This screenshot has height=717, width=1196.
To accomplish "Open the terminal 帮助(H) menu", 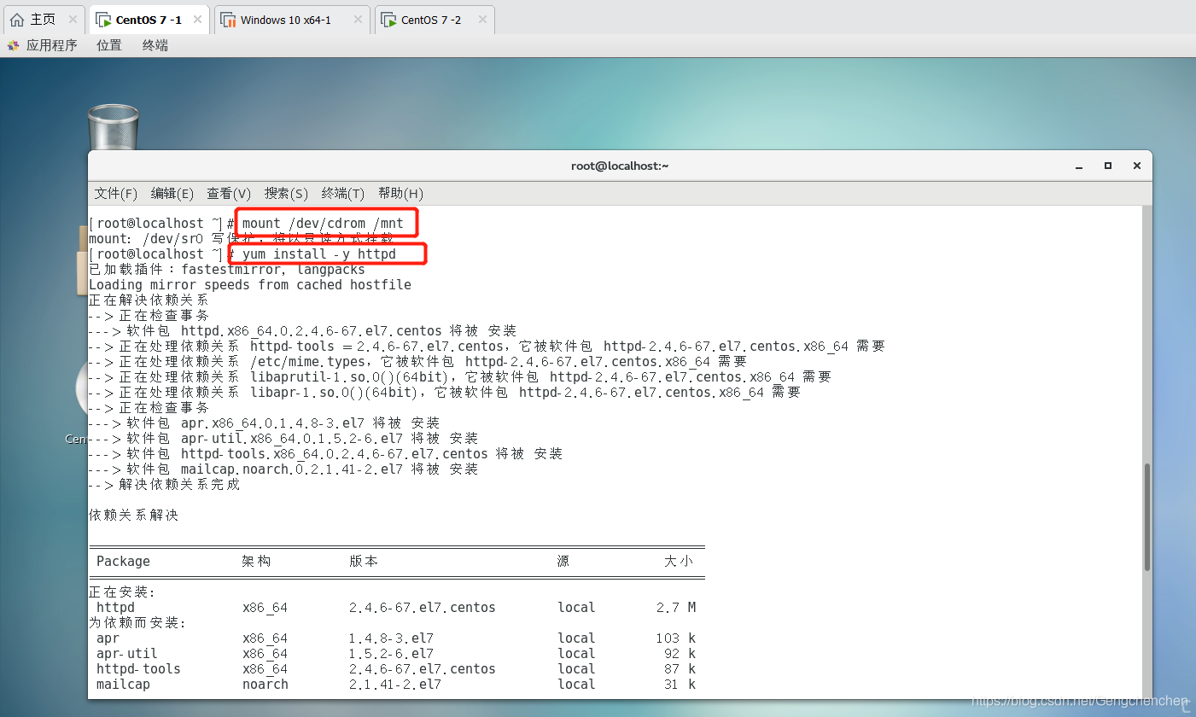I will click(x=400, y=194).
